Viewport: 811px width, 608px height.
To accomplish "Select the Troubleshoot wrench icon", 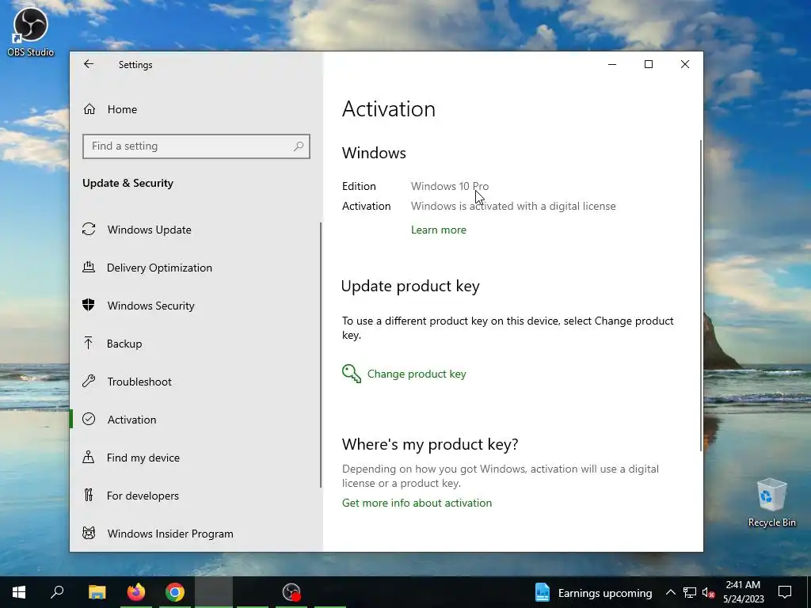I will pos(89,381).
